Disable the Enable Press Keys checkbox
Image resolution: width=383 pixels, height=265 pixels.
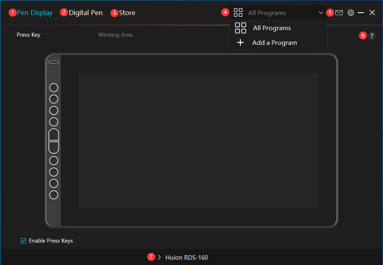pyautogui.click(x=24, y=241)
